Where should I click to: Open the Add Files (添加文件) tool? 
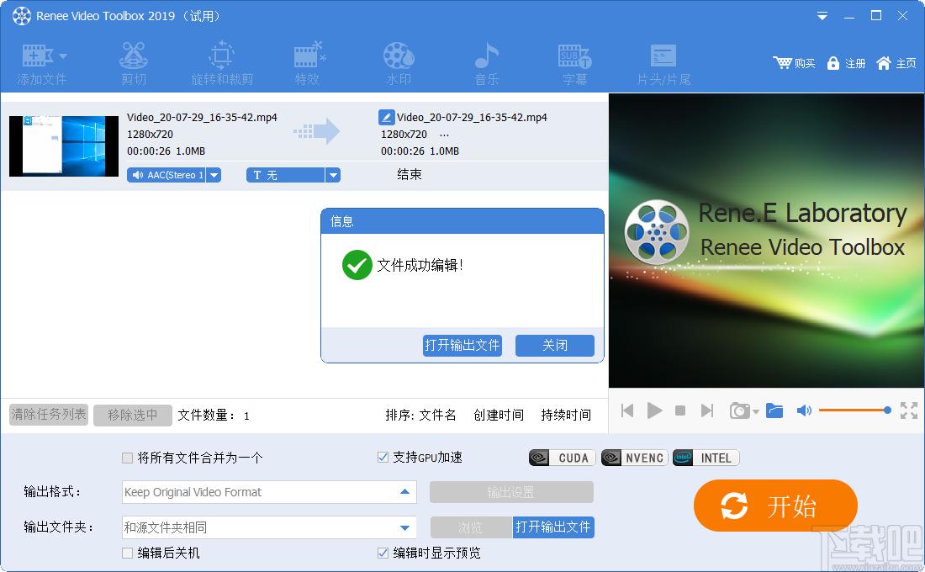42,64
